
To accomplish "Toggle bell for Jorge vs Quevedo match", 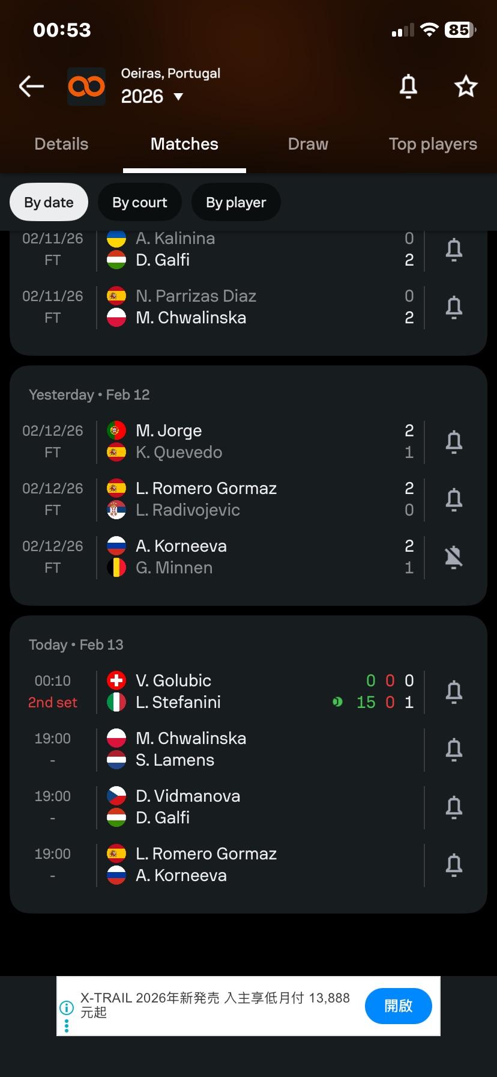I will click(x=454, y=442).
